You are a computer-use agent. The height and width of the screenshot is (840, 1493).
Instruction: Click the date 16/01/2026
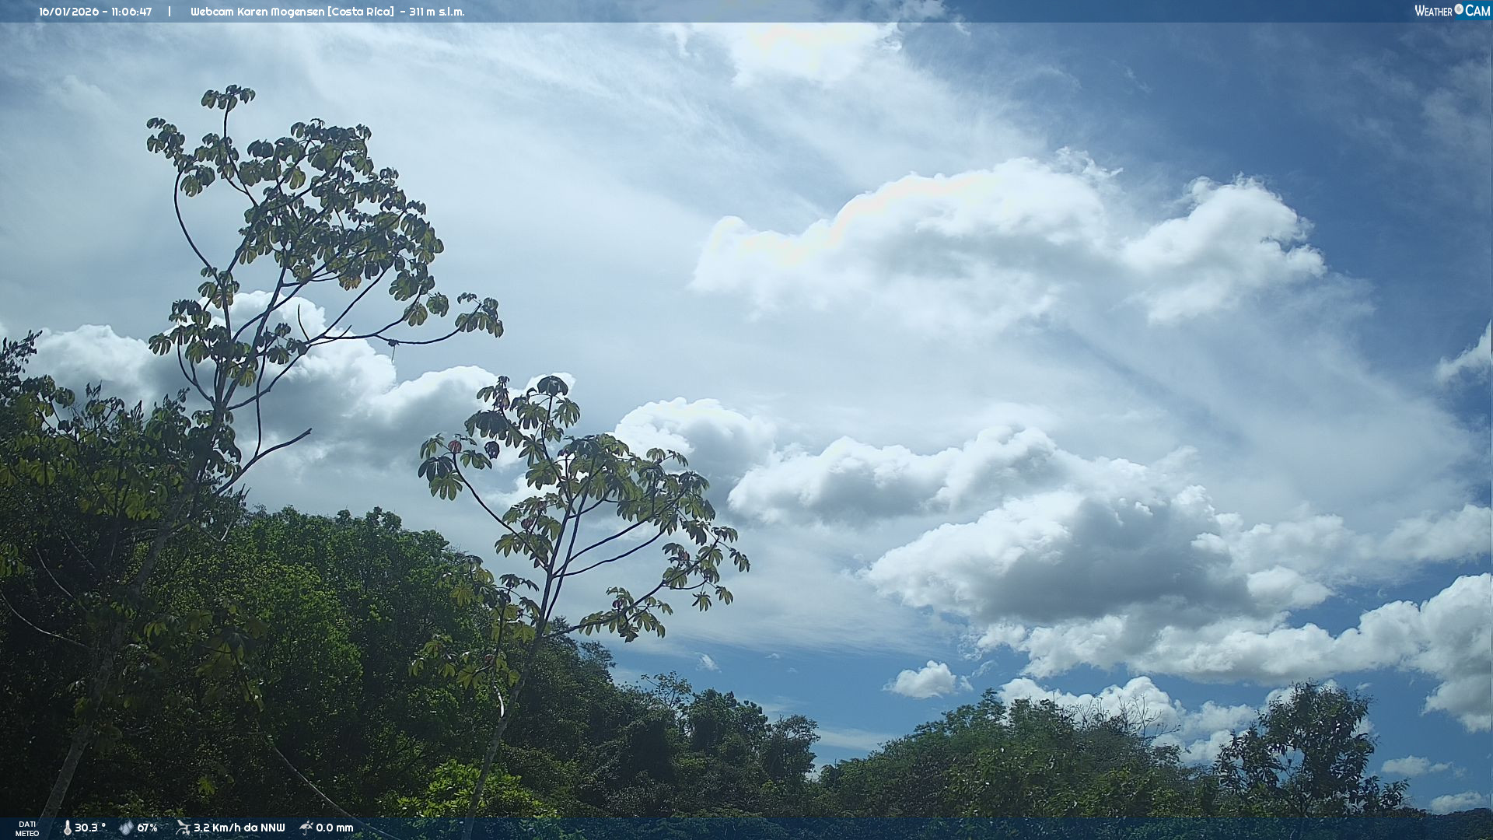68,12
